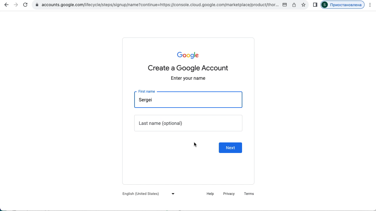
Task: Click the browser back arrow
Action: click(6, 5)
